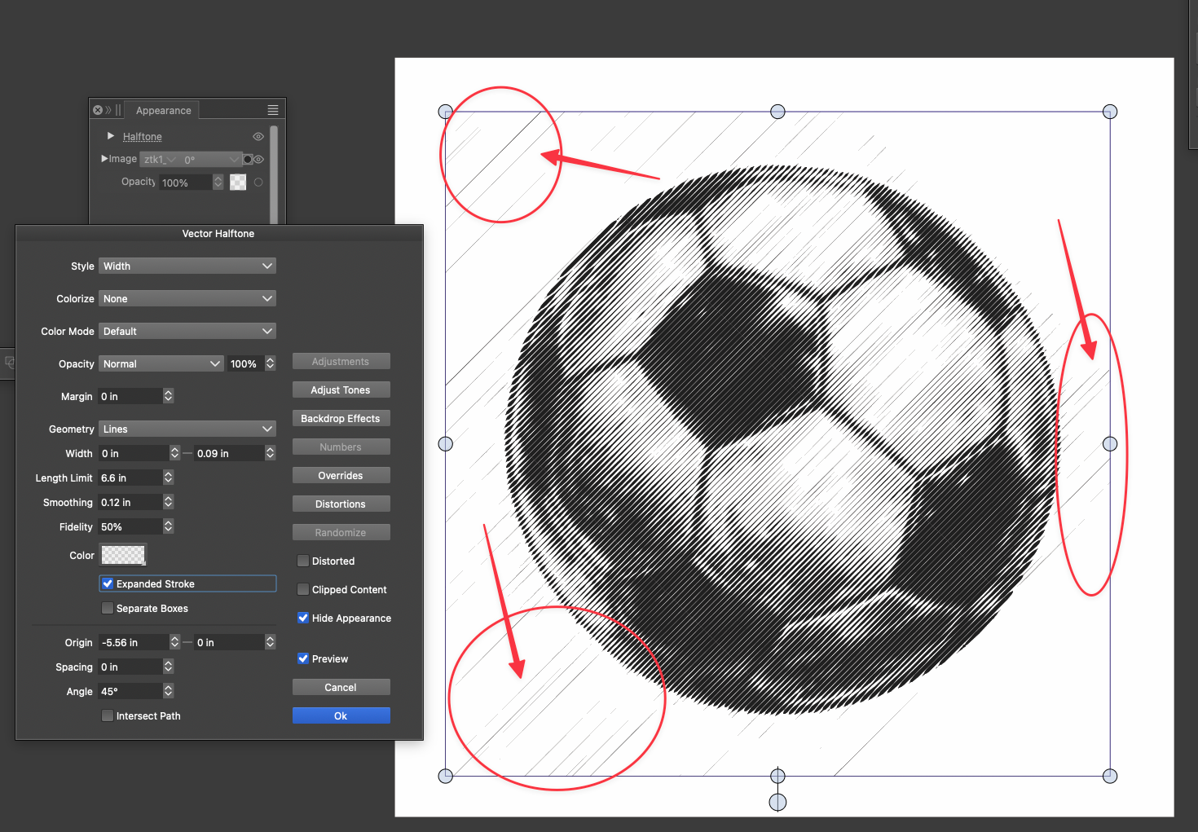
Task: Collapse the Appearance panel using double chevrons
Action: click(108, 110)
